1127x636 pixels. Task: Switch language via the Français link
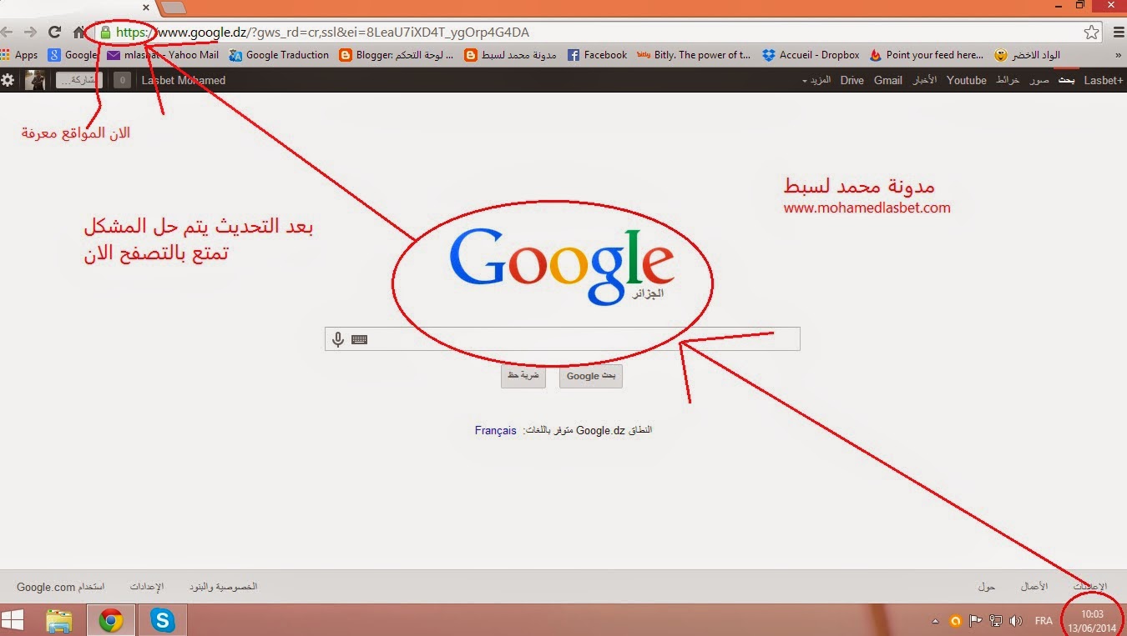pyautogui.click(x=496, y=430)
